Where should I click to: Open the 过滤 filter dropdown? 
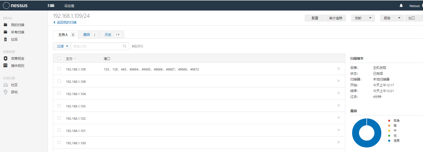pos(62,46)
